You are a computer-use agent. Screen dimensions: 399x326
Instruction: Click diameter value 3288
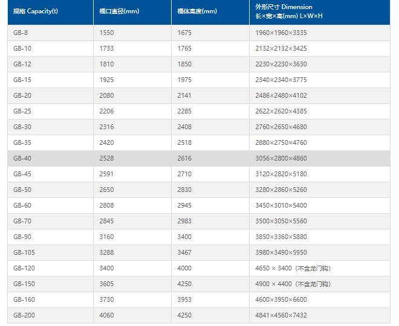[x=106, y=252]
